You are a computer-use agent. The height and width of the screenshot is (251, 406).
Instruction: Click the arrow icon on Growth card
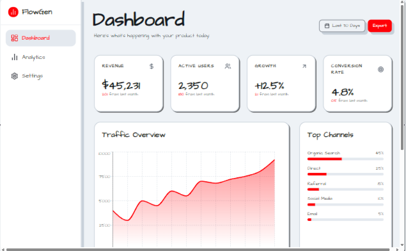pyautogui.click(x=304, y=67)
